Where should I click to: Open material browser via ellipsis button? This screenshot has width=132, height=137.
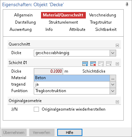coord(113,78)
